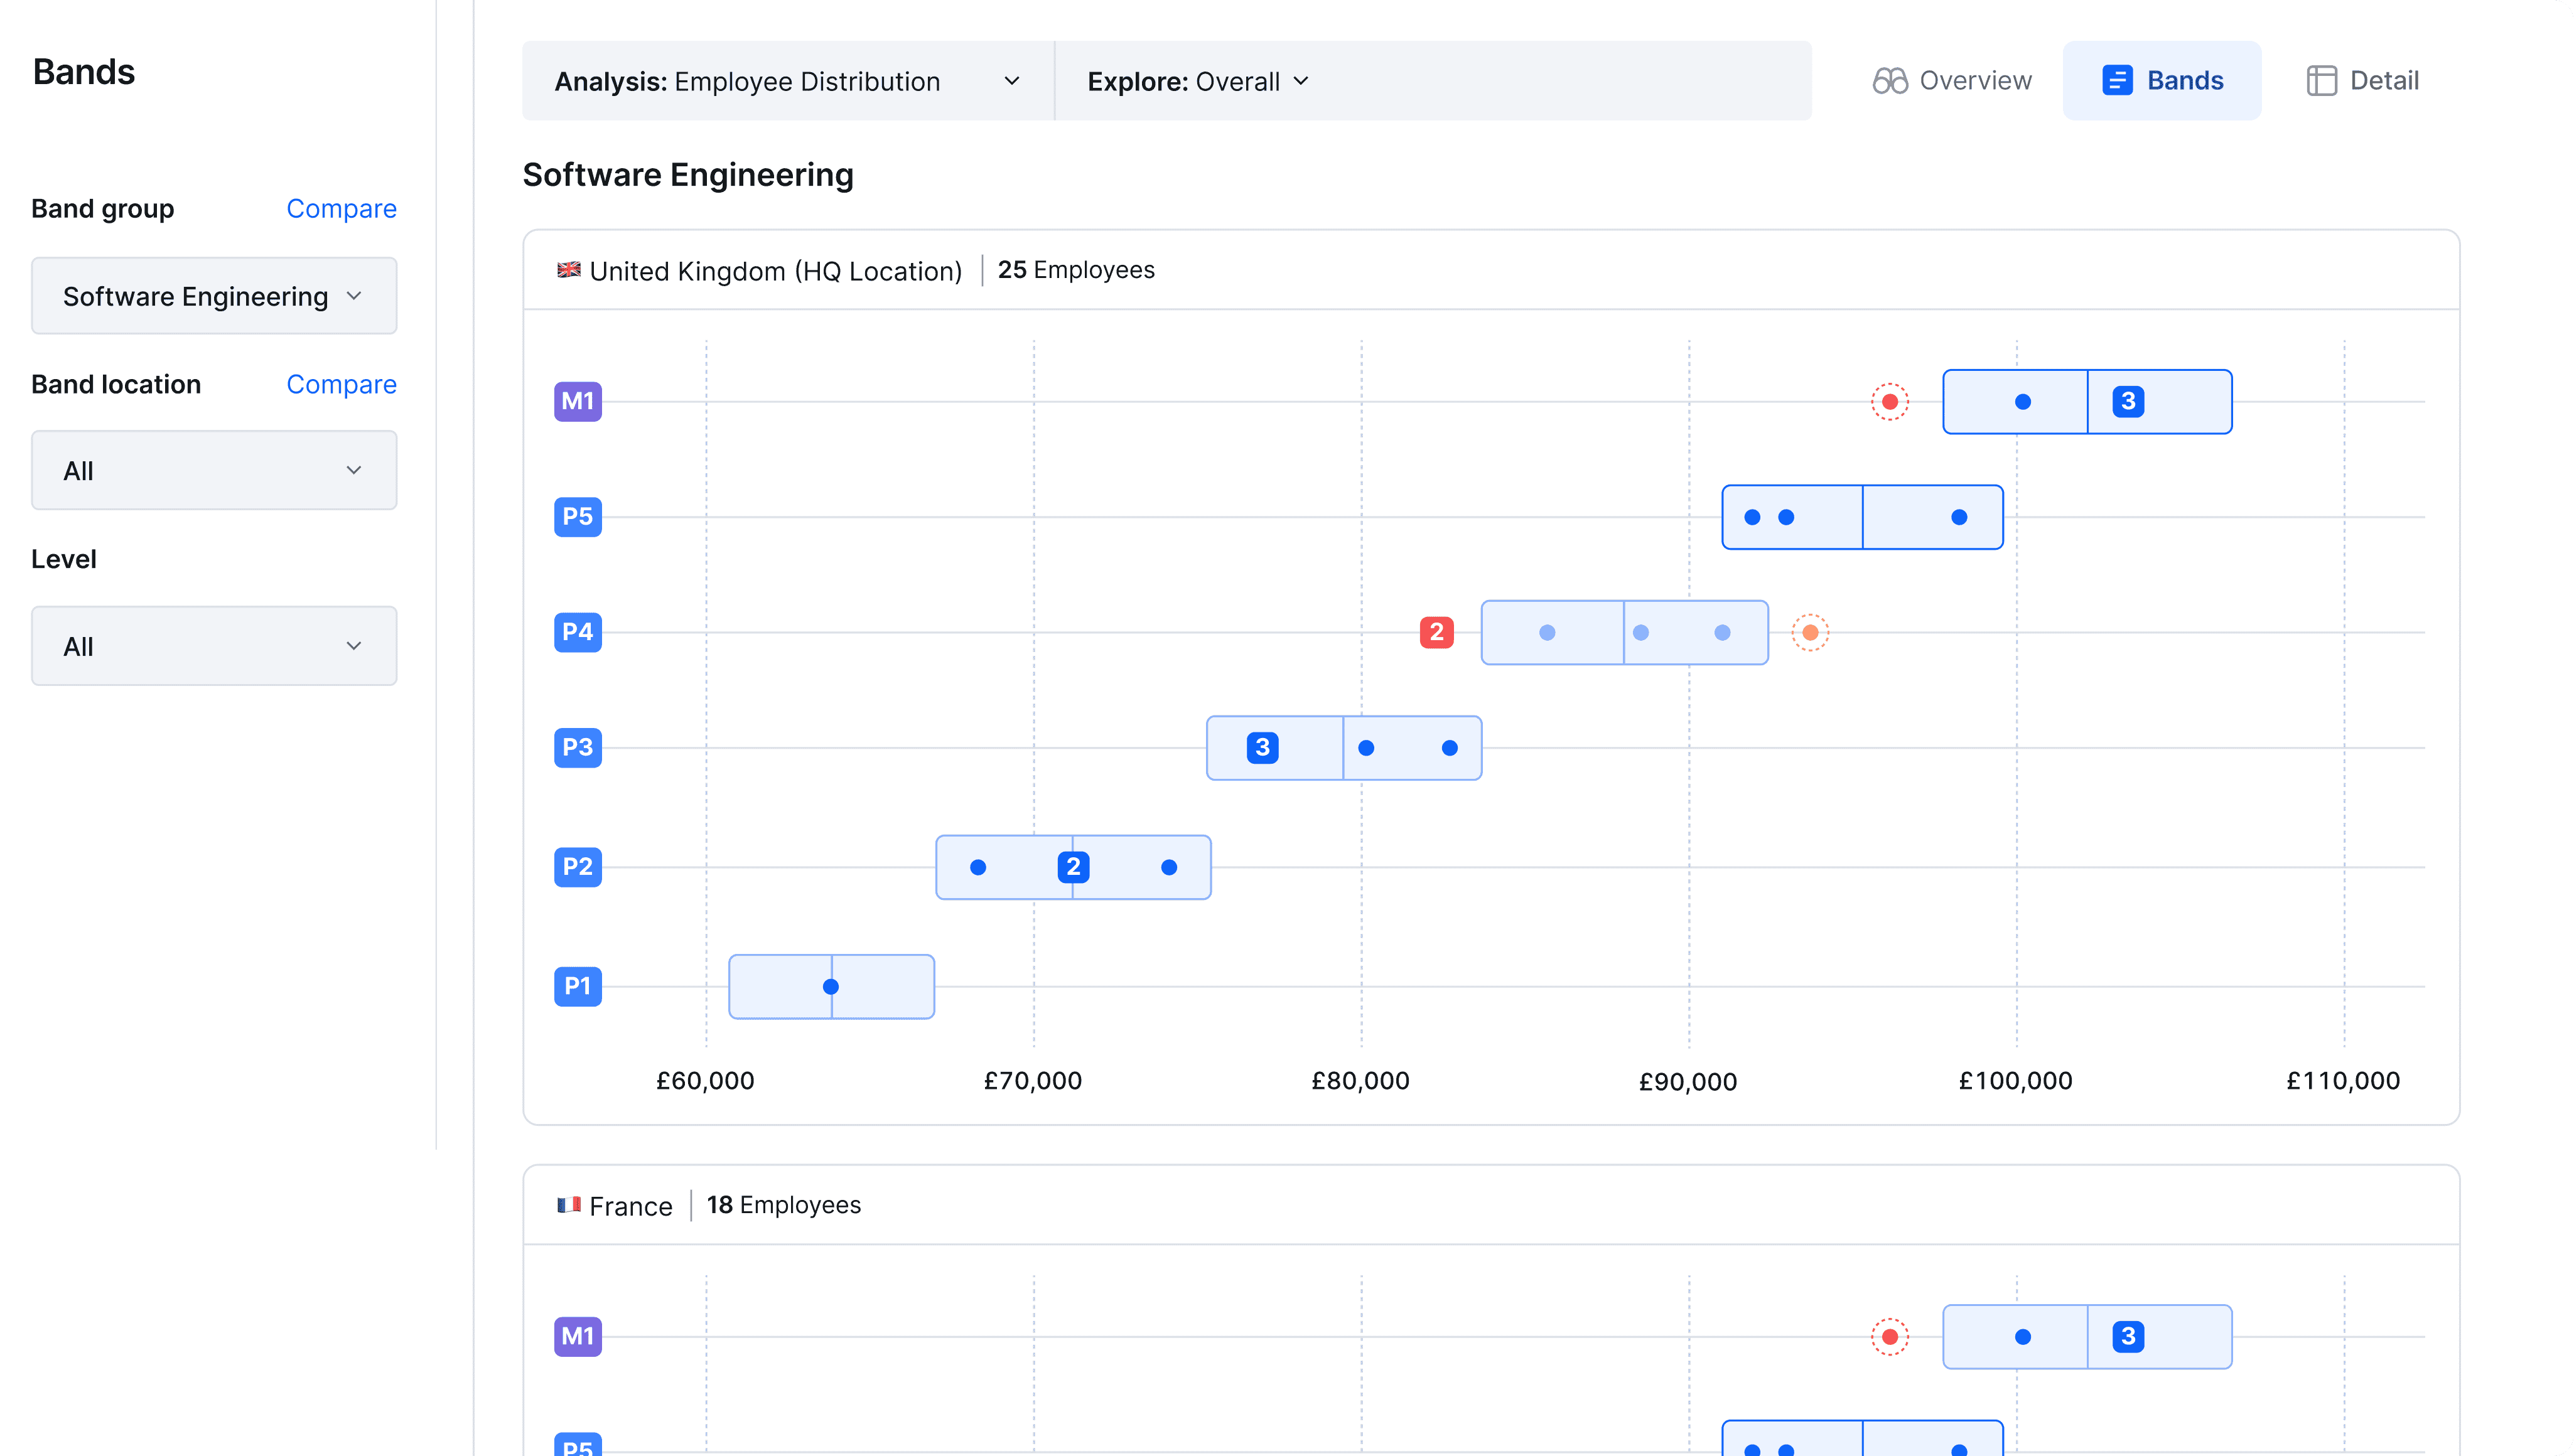Image resolution: width=2574 pixels, height=1456 pixels.
Task: Click the P4 level badge in UK chart
Action: pos(578,631)
